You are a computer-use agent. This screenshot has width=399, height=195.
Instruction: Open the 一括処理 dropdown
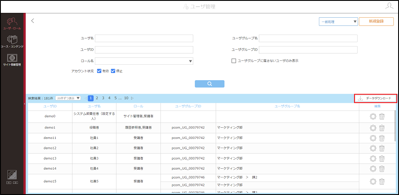tap(338, 22)
